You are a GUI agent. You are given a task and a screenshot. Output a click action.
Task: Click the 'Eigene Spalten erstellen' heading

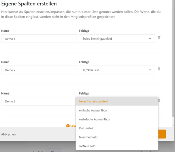point(29,4)
